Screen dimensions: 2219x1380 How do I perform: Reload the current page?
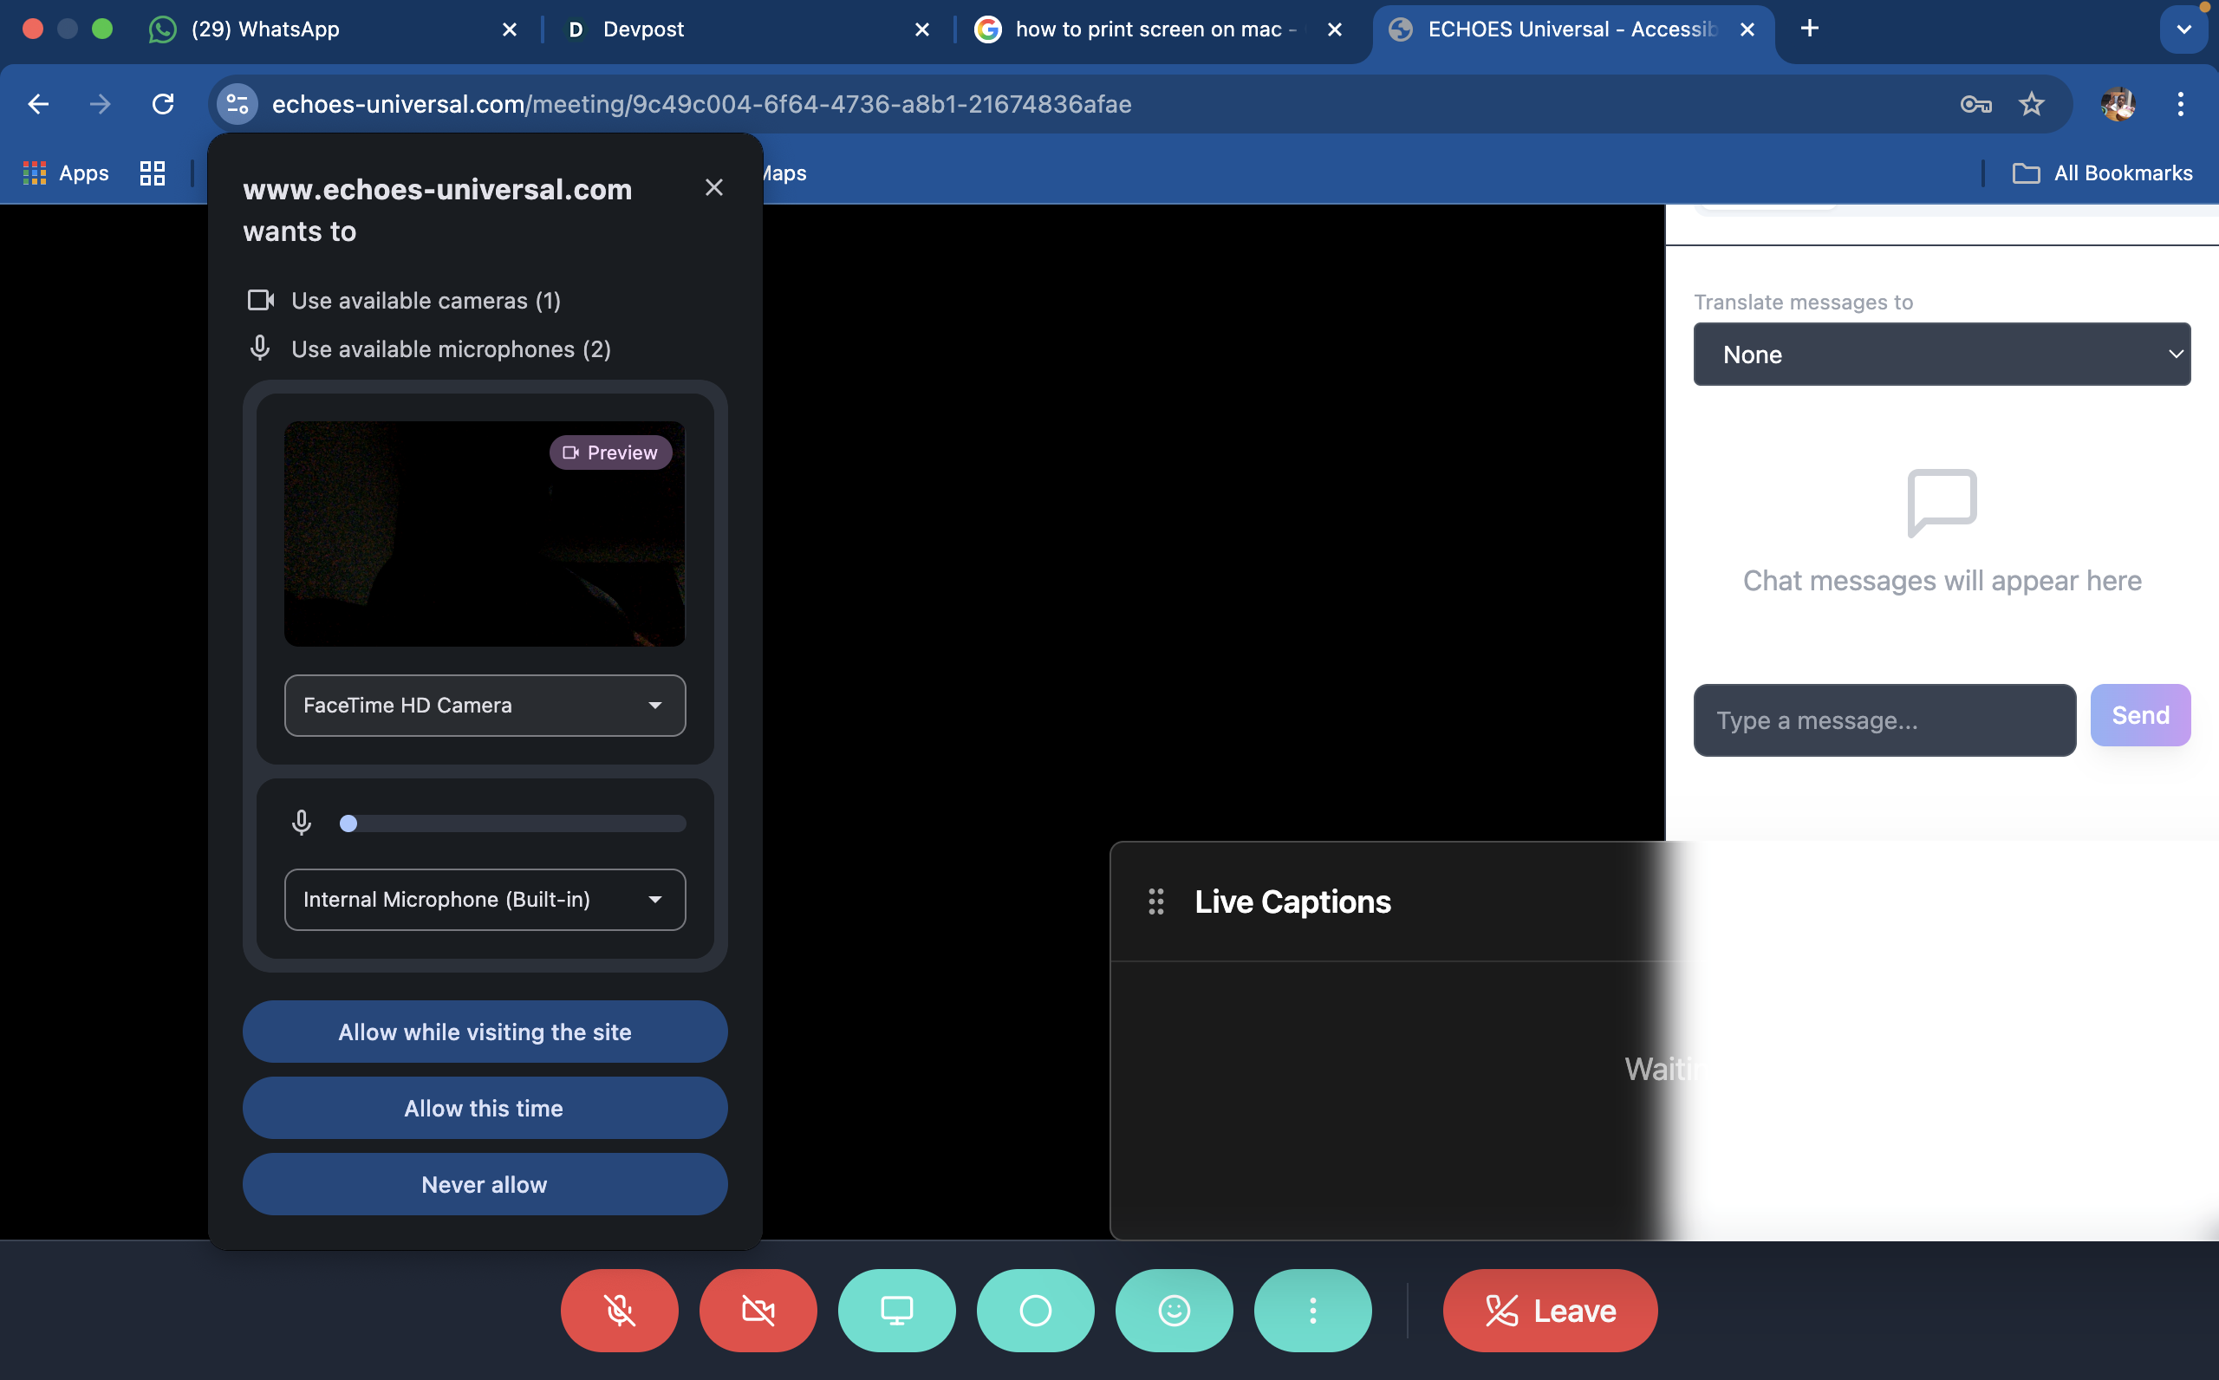(x=163, y=104)
